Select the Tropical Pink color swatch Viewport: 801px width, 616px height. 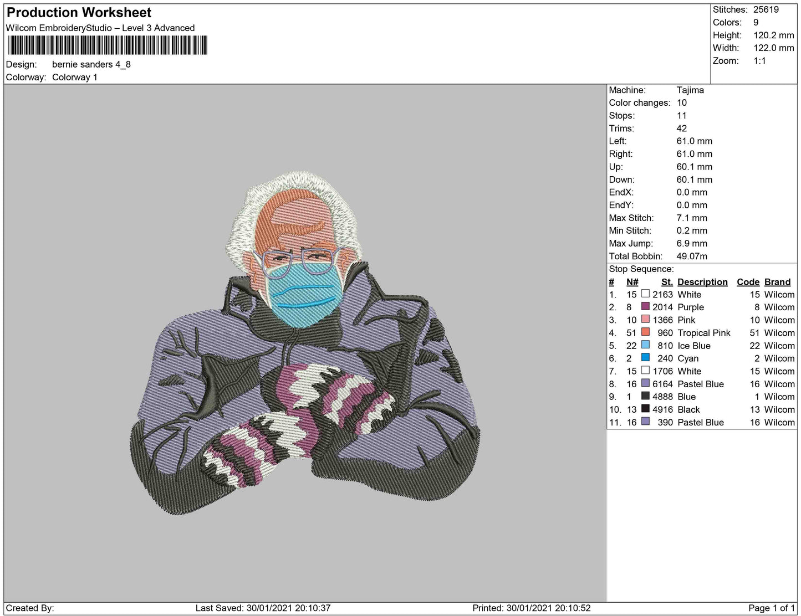tap(645, 332)
